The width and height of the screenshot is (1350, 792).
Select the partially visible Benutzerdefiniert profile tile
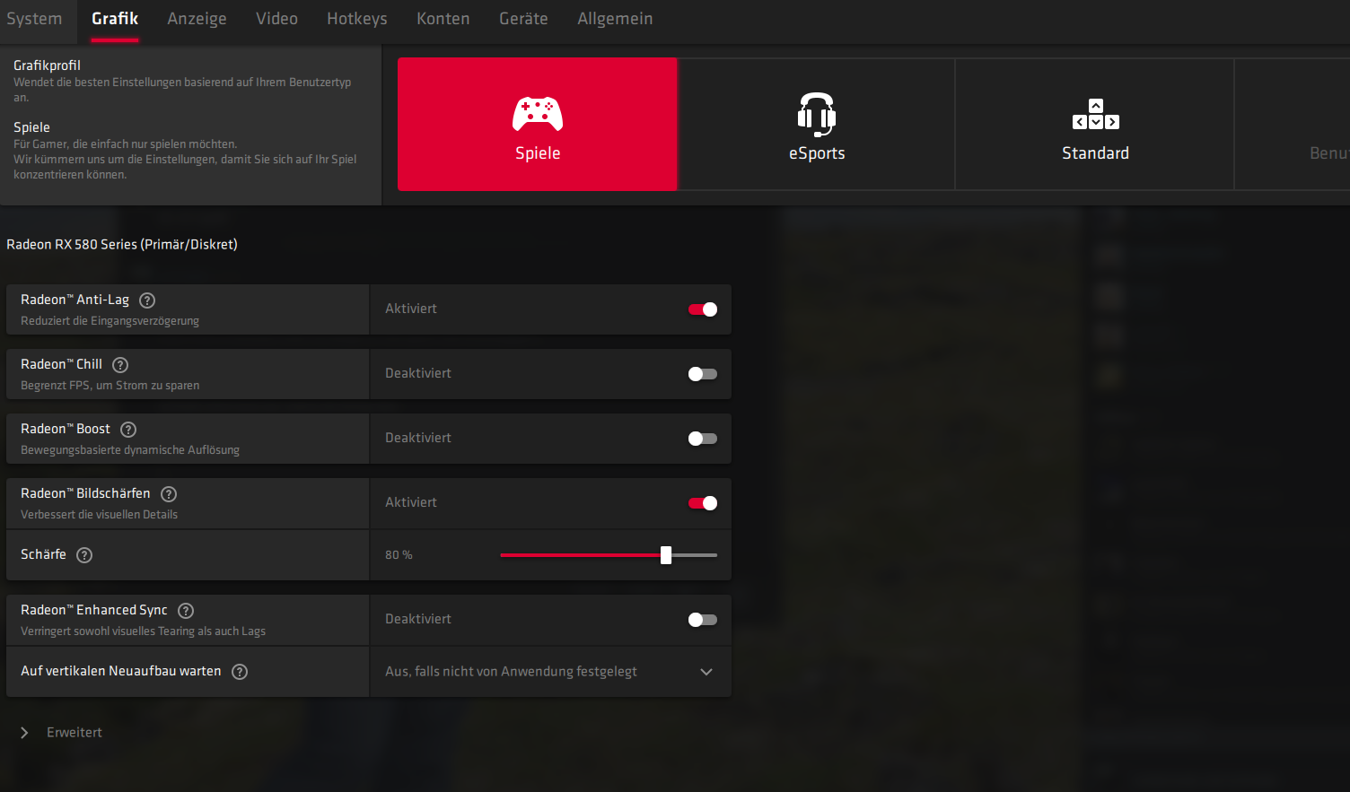pos(1293,124)
